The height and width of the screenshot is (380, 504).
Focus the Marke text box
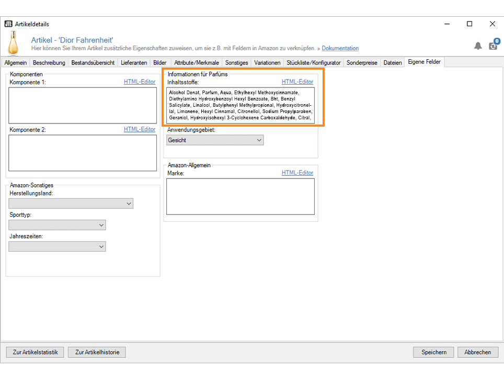(240, 196)
